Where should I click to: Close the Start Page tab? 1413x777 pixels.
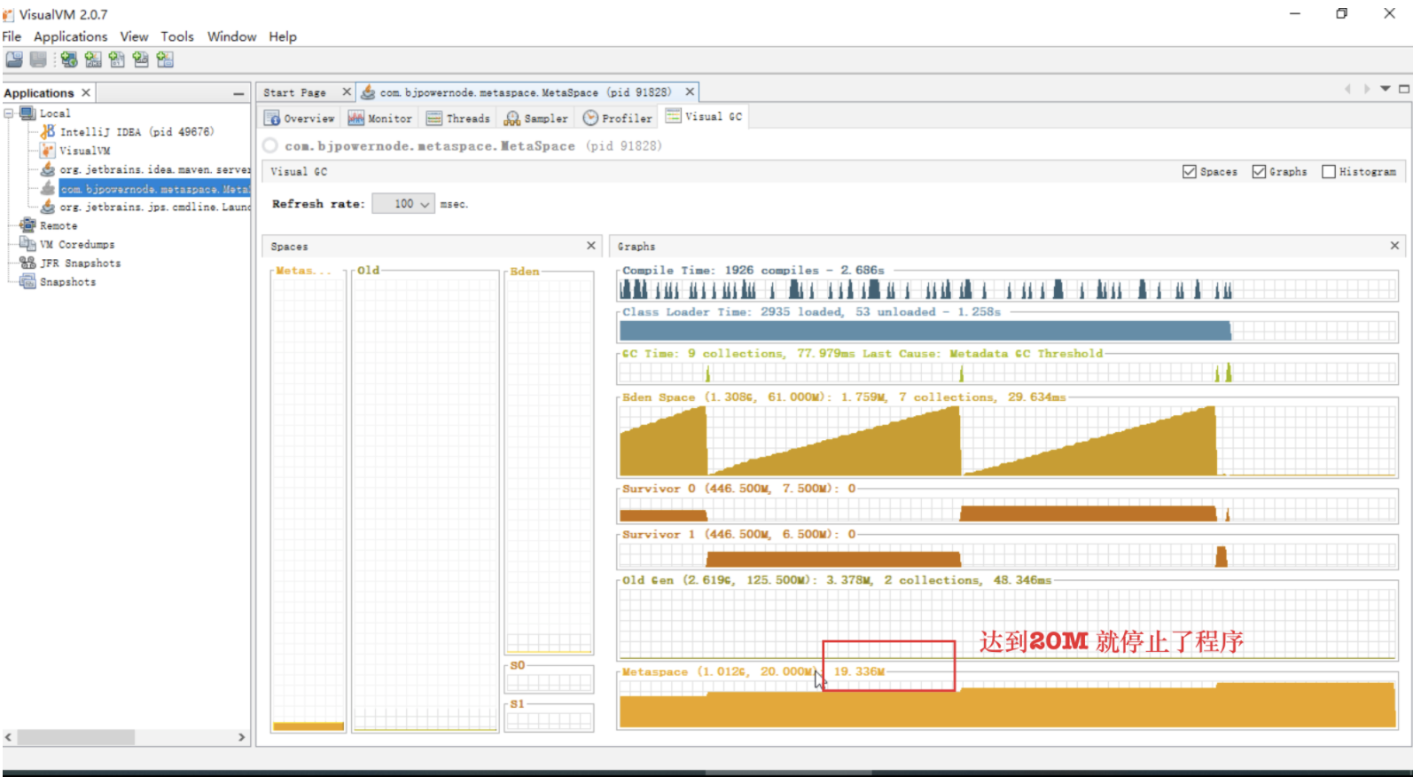[347, 91]
